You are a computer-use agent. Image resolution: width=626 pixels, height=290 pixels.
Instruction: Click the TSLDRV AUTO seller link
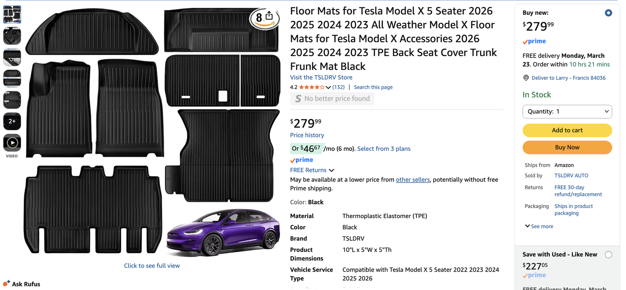[x=571, y=176]
